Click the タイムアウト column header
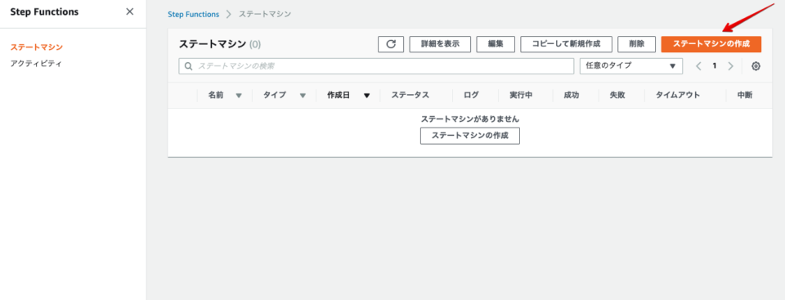The width and height of the screenshot is (785, 300). pos(678,96)
